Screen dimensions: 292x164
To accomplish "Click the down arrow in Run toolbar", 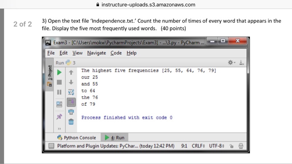I will pos(71,82).
